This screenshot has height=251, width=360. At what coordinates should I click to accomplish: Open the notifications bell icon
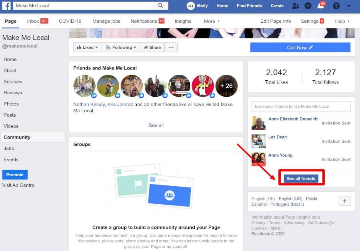[x=320, y=6]
